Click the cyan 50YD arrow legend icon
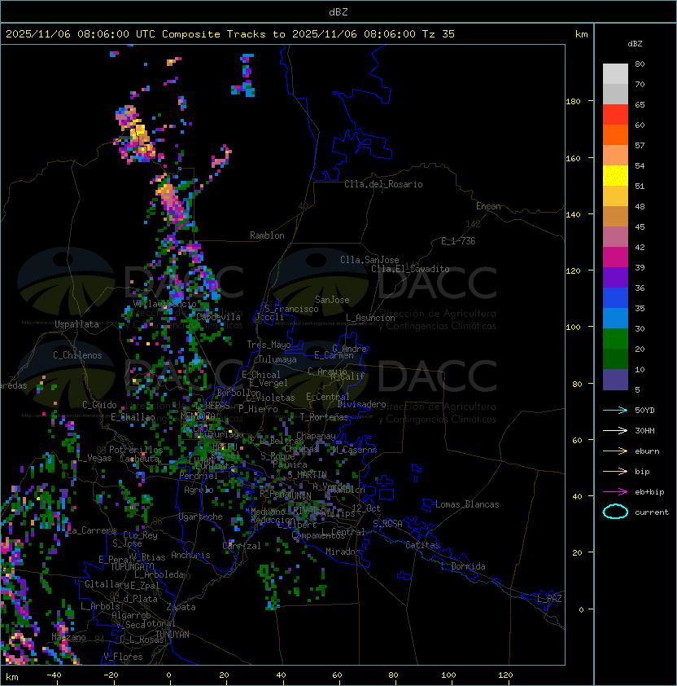 [615, 410]
